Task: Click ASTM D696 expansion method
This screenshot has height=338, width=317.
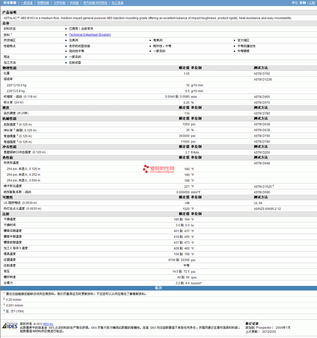Action: point(262,192)
